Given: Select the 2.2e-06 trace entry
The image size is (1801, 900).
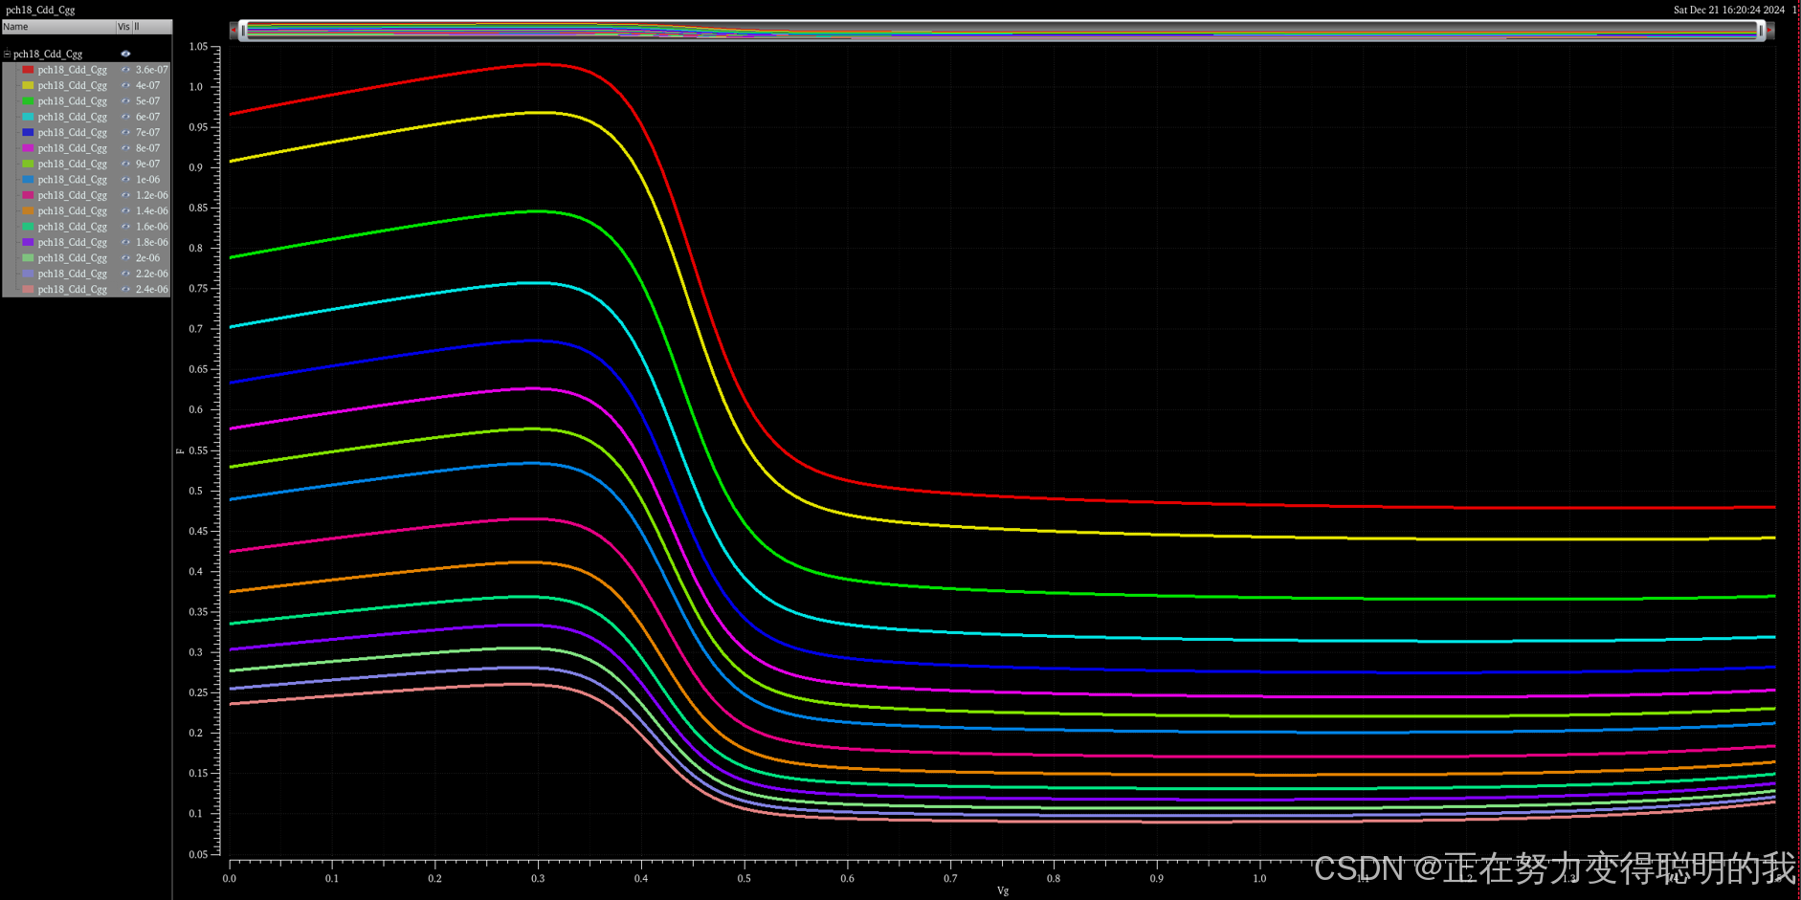Looking at the screenshot, I should click(71, 274).
